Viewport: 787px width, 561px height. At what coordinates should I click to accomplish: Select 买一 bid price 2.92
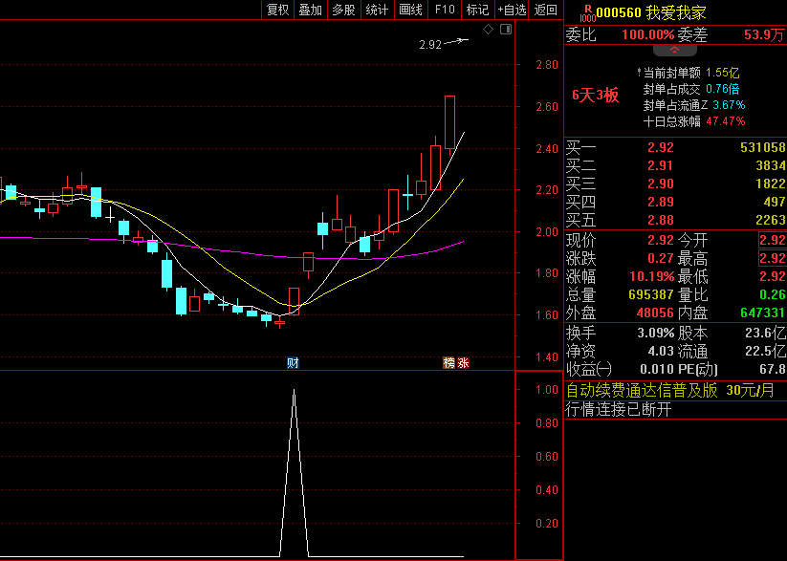coord(661,147)
